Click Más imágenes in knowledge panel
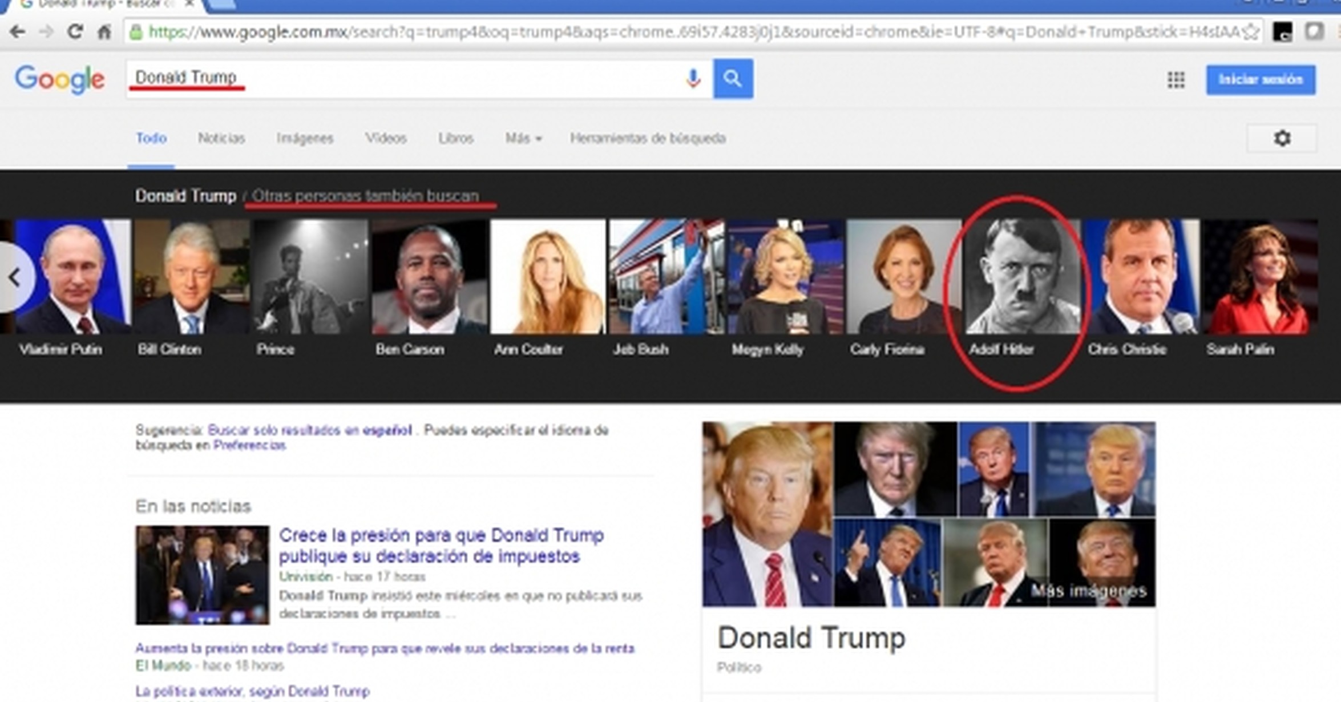This screenshot has height=702, width=1341. [1088, 591]
